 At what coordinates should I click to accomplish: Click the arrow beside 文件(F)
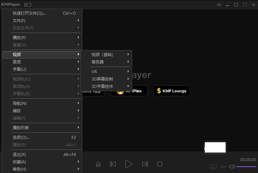[x=79, y=20]
